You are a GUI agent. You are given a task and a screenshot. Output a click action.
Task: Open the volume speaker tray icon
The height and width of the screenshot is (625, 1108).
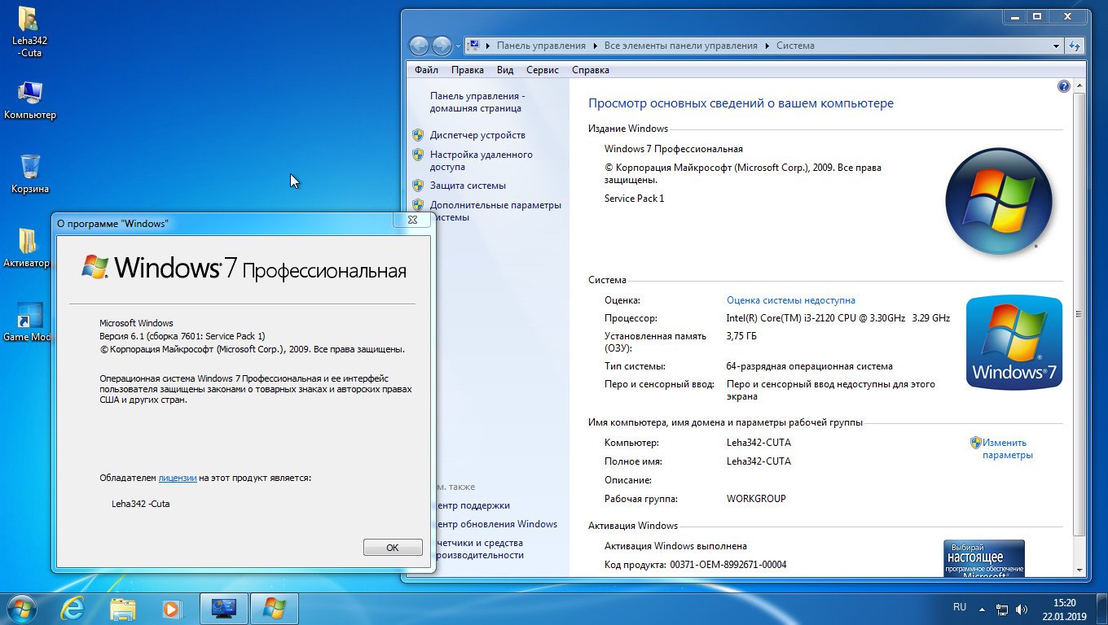pyautogui.click(x=1021, y=609)
